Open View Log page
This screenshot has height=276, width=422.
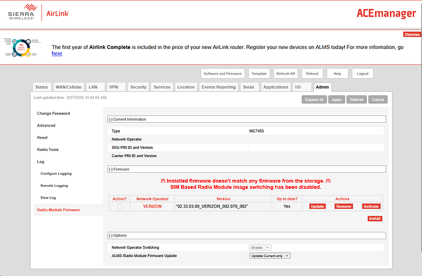(48, 198)
